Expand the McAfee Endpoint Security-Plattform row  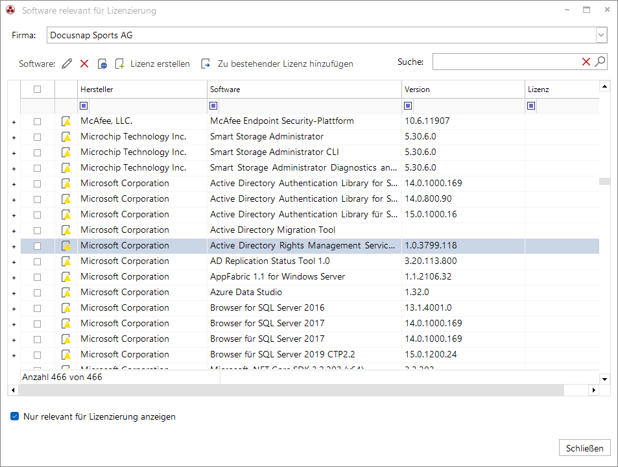tap(14, 122)
